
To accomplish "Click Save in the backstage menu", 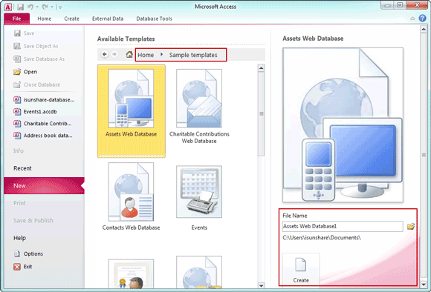I will (25, 33).
